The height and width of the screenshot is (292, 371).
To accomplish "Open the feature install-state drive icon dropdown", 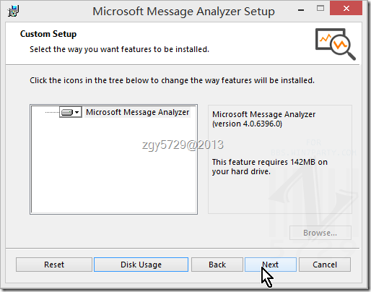I will 71,112.
